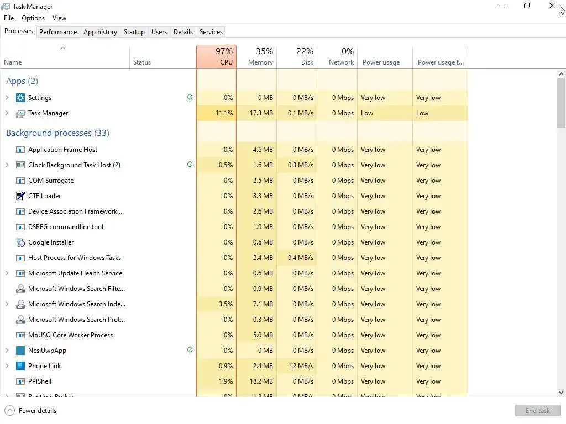Click the 18.2 MB memory value for PPIShell

[x=261, y=381]
